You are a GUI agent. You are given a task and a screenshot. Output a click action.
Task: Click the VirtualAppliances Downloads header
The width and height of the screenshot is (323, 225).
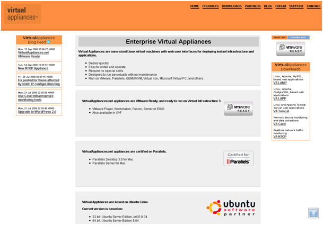pyautogui.click(x=291, y=67)
